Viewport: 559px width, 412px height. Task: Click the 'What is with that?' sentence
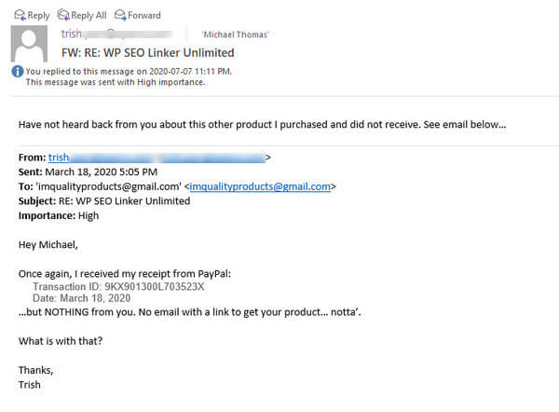pos(61,341)
